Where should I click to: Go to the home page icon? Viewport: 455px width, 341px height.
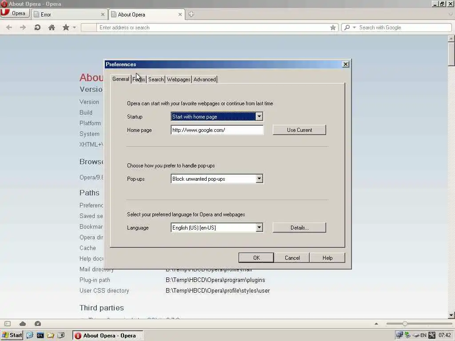(52, 28)
